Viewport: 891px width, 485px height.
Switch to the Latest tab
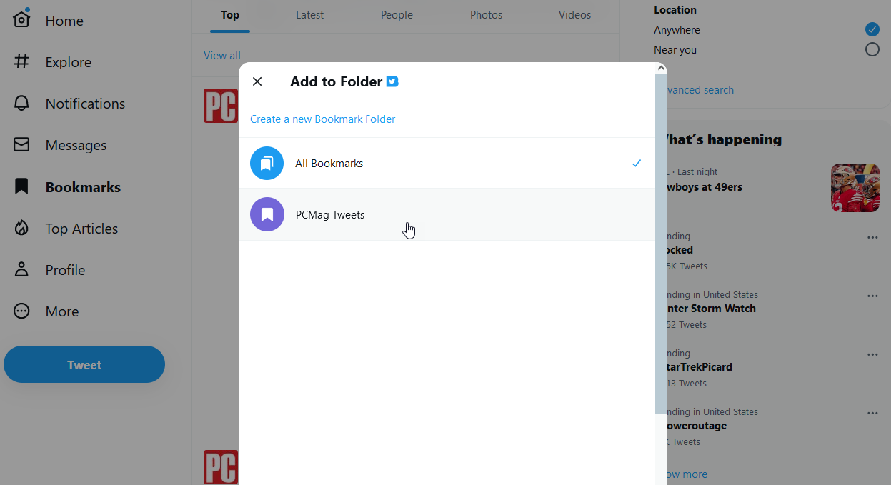click(x=309, y=14)
